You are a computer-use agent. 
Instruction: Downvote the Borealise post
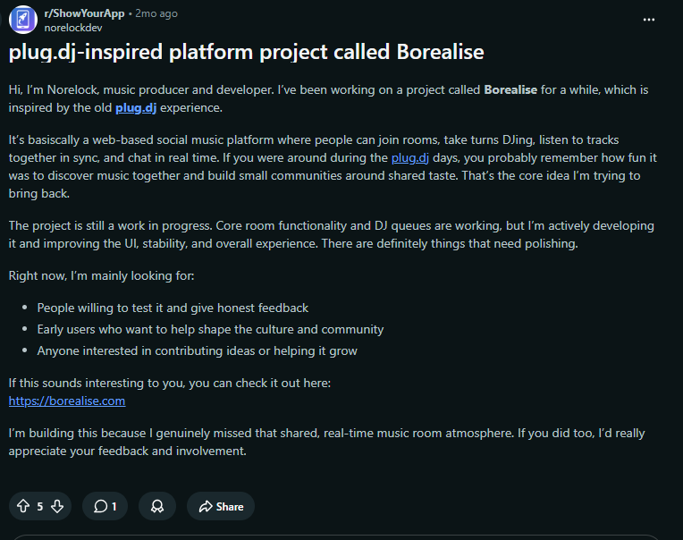click(x=57, y=506)
